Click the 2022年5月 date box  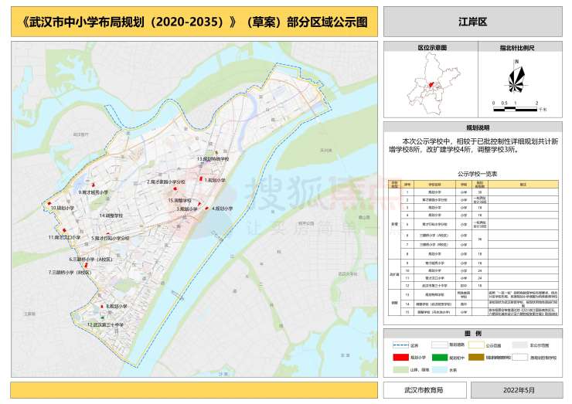tap(516, 390)
